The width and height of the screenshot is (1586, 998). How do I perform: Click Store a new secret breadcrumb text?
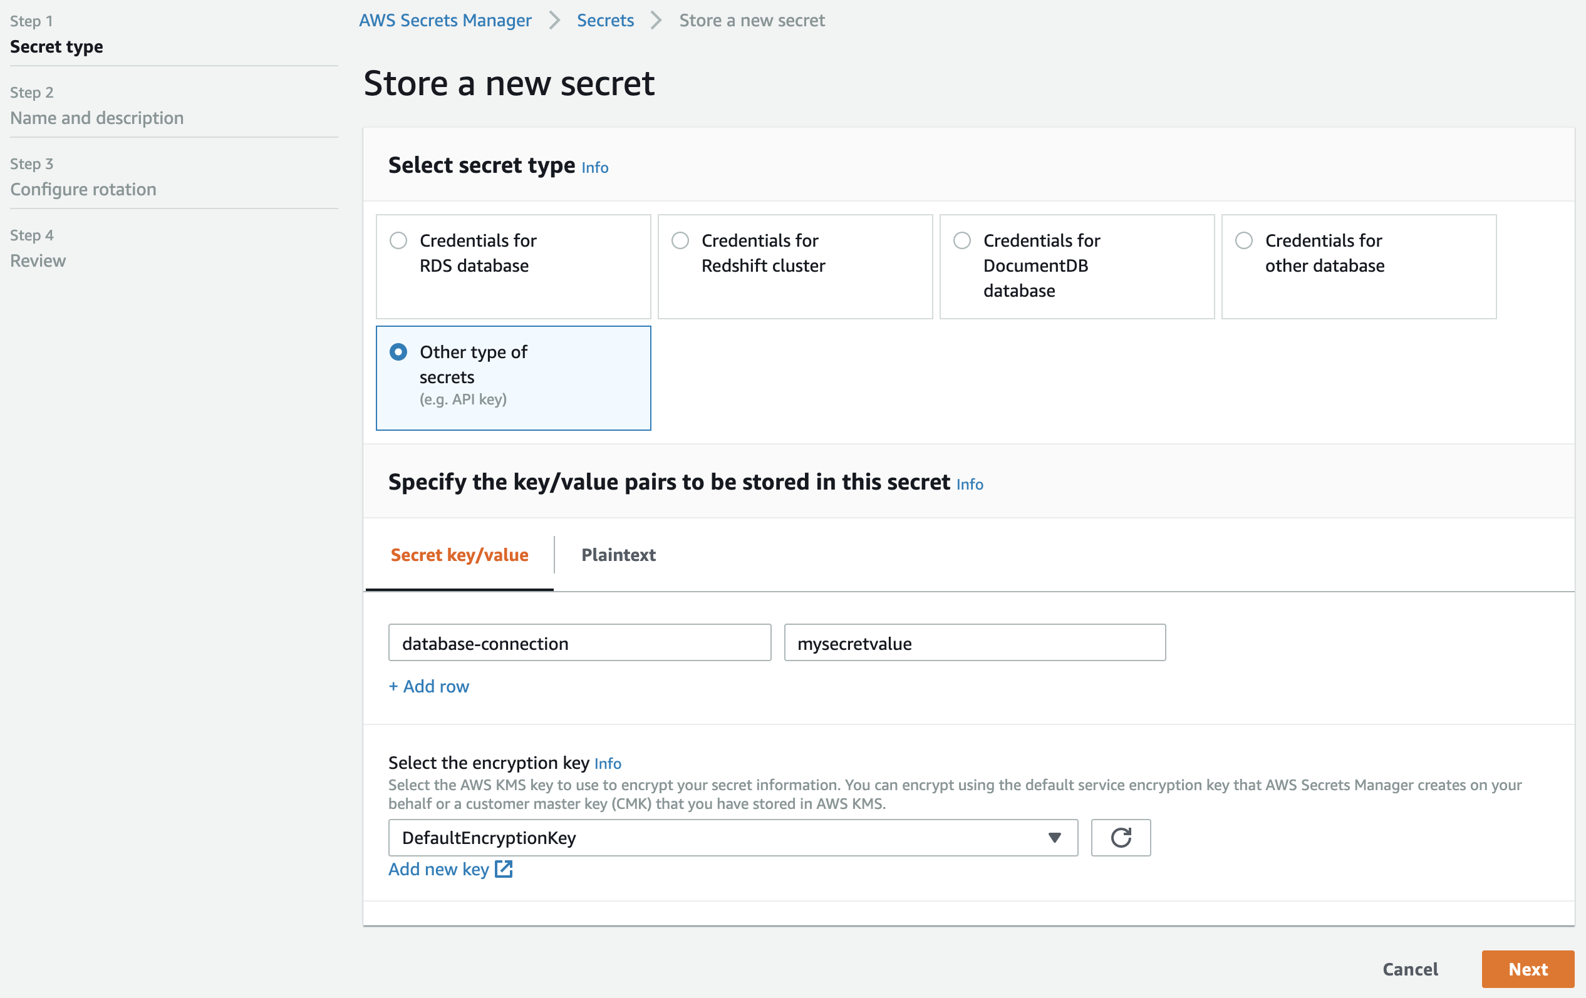(x=752, y=21)
